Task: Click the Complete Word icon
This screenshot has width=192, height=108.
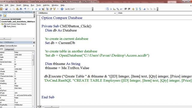Action: (121, 9)
